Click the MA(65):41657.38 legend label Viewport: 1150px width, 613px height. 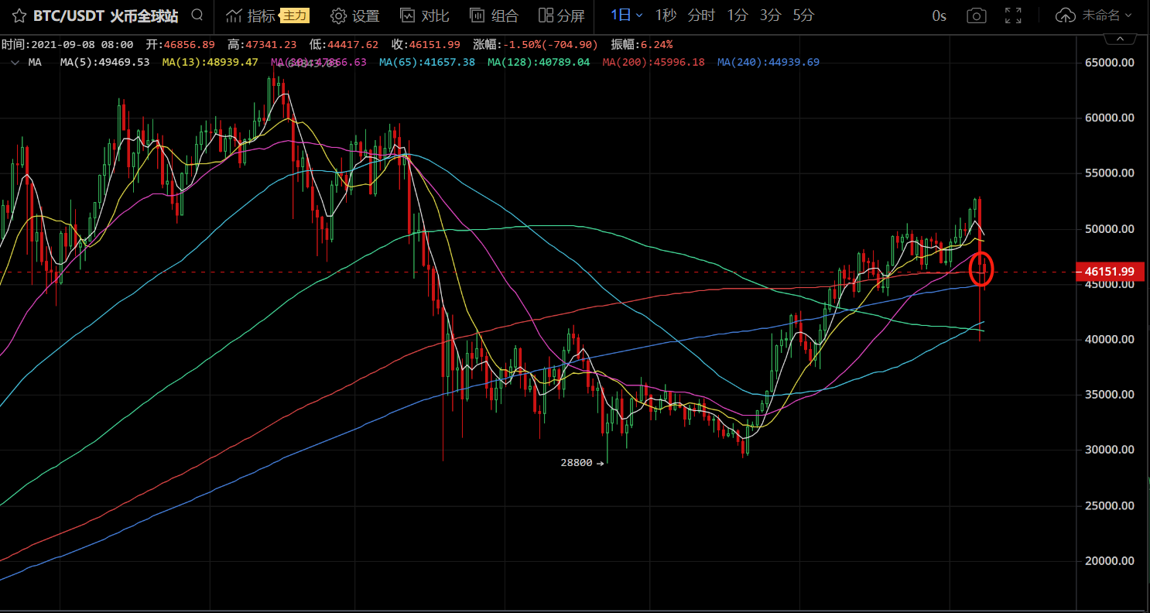pyautogui.click(x=427, y=62)
